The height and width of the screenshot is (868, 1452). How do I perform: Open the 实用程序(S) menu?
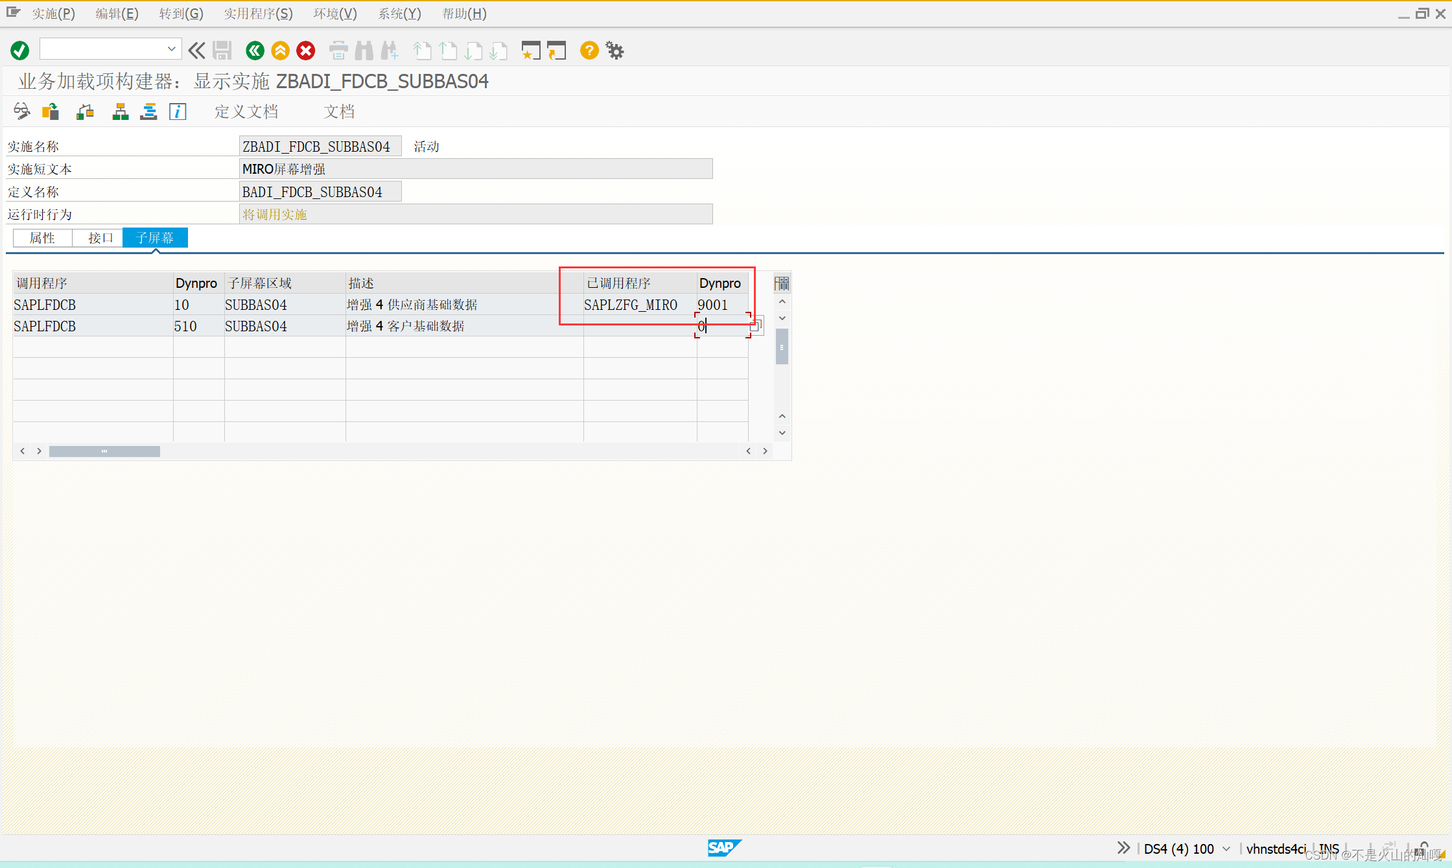tap(258, 14)
